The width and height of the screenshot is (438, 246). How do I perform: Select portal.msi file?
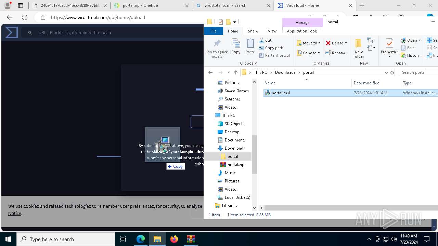[x=350, y=93]
